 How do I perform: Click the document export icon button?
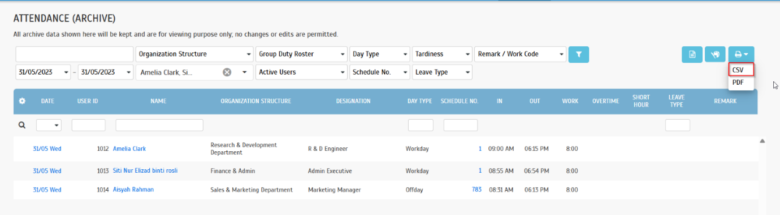(x=692, y=54)
